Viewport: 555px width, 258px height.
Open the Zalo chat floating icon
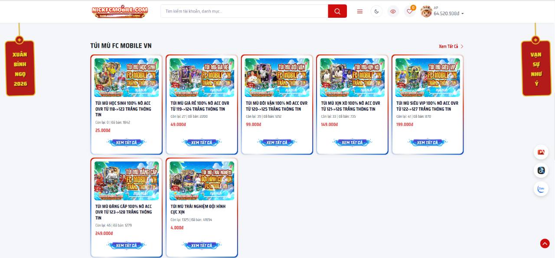coord(541,189)
